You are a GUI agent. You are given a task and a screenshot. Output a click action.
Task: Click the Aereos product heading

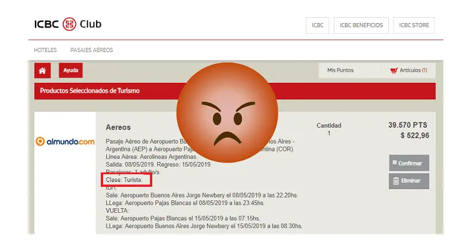pos(118,128)
